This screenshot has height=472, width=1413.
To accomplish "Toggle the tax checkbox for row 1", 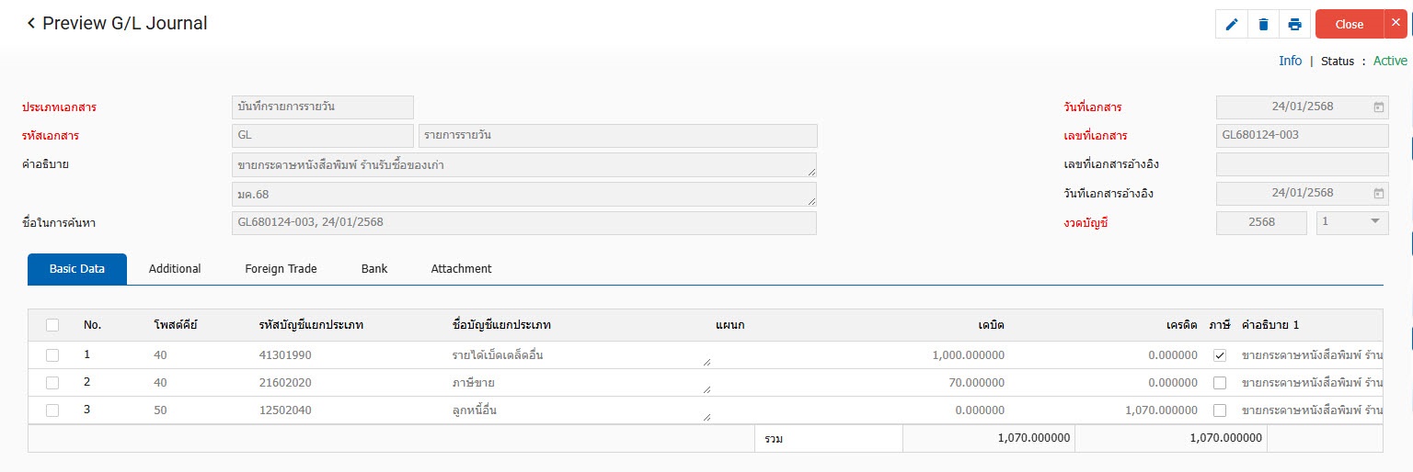I will tap(1219, 355).
